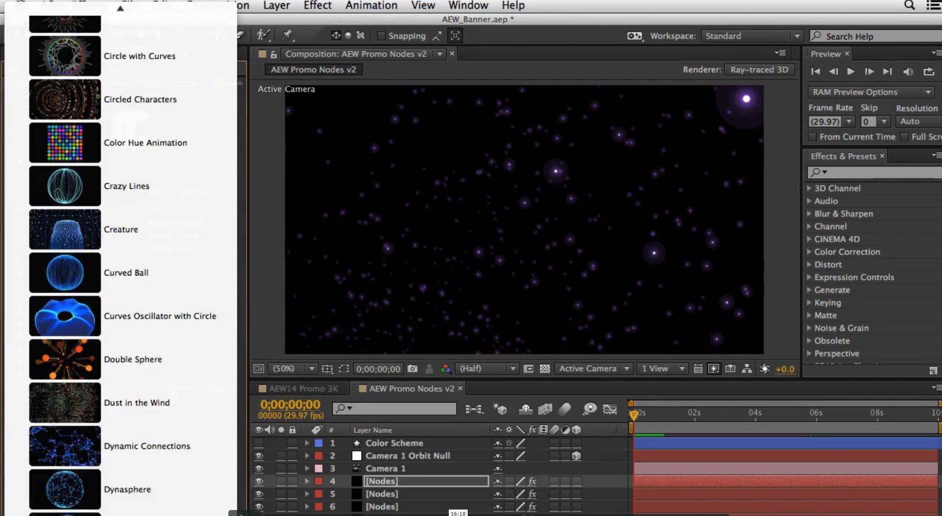Click the timeline layer search field
This screenshot has height=516, width=942.
(394, 409)
